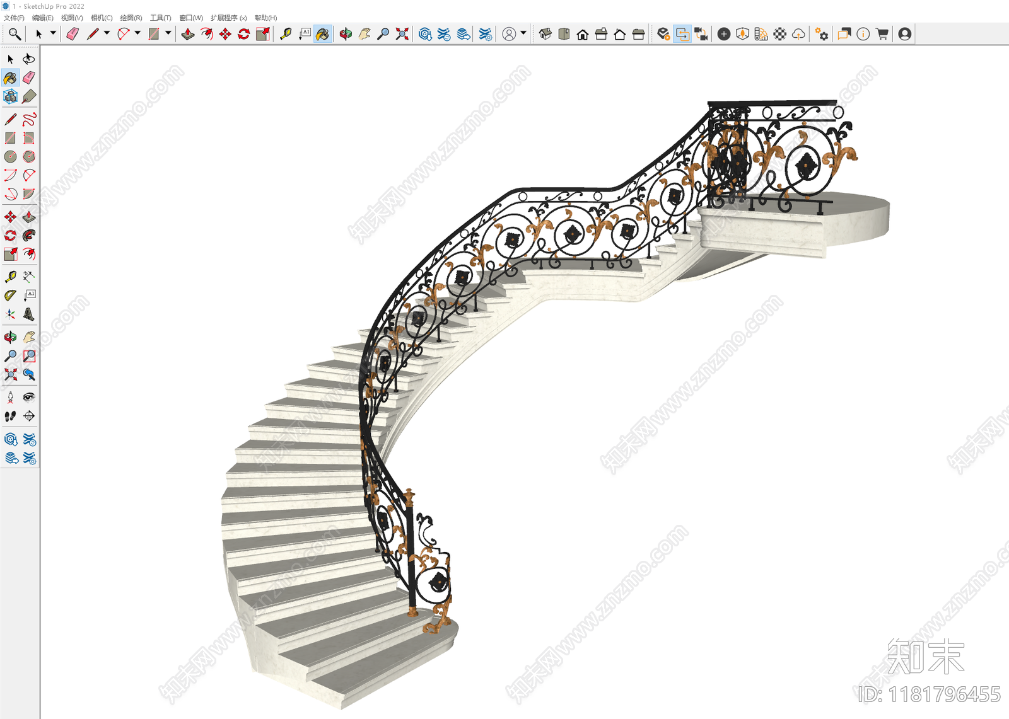Screen dimensions: 1009x719
Task: Open the 相机(C) menu
Action: [102, 18]
